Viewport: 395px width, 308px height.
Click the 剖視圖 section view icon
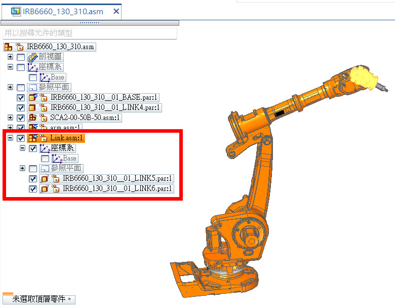click(33, 57)
